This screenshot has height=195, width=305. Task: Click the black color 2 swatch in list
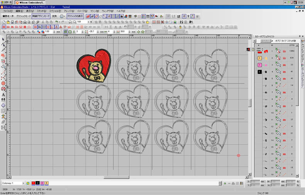259,72
